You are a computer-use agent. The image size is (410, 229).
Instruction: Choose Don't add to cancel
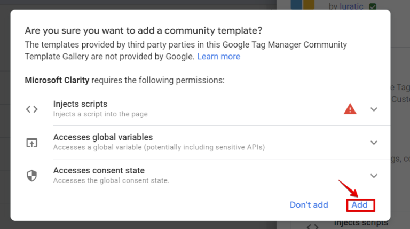pos(309,204)
